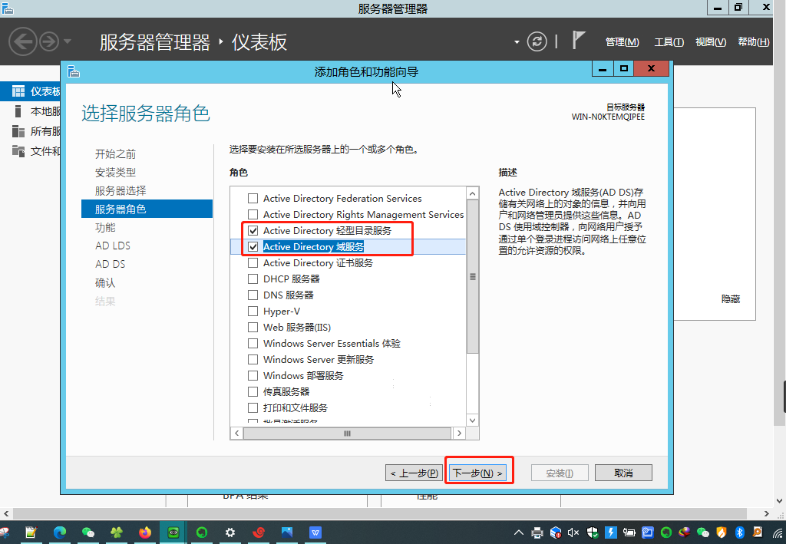Click the local server icon in sidebar

(x=18, y=111)
